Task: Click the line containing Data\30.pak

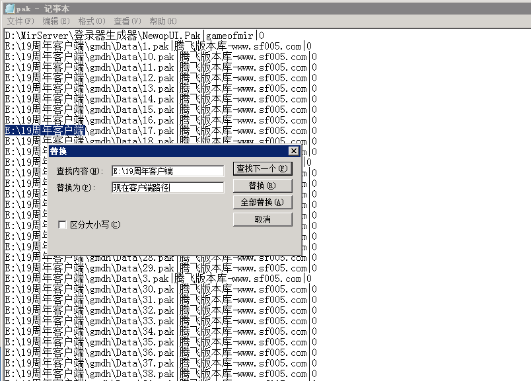Action: 161,289
